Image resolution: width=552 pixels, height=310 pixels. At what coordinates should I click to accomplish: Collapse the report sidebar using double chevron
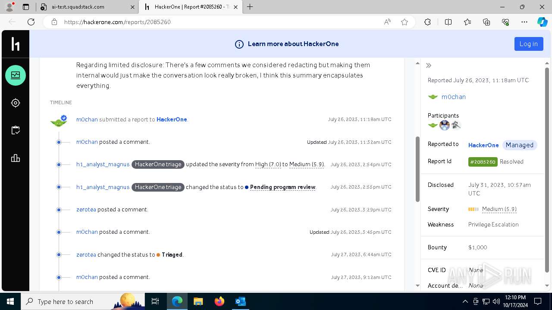point(429,65)
